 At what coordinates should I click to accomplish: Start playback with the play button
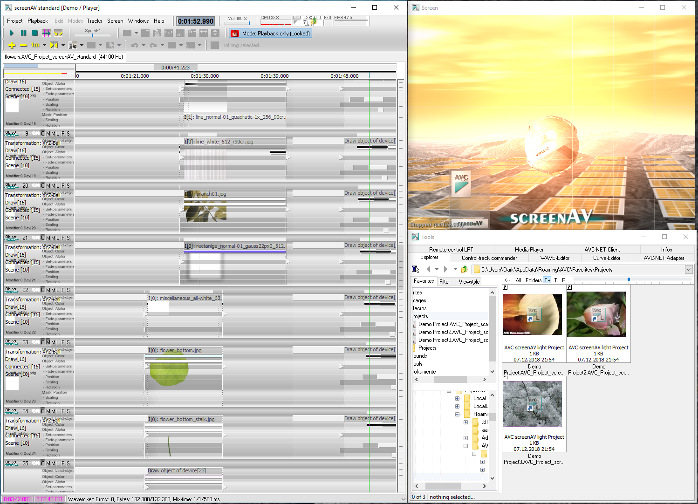[12, 33]
